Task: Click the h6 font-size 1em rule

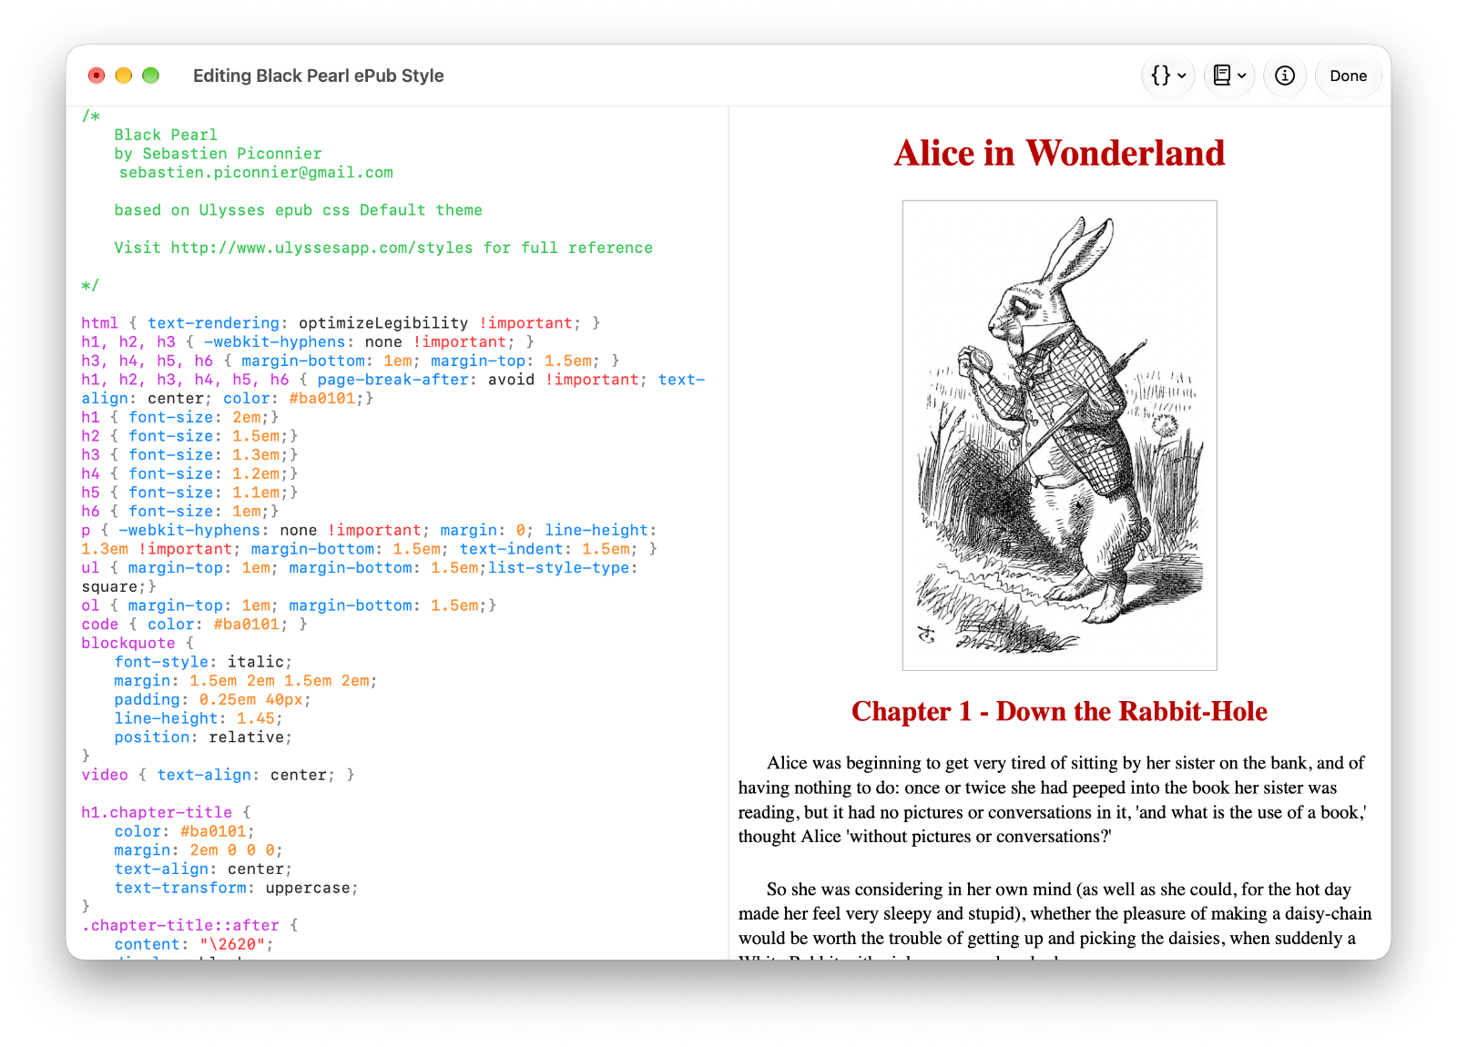Action: 180,512
